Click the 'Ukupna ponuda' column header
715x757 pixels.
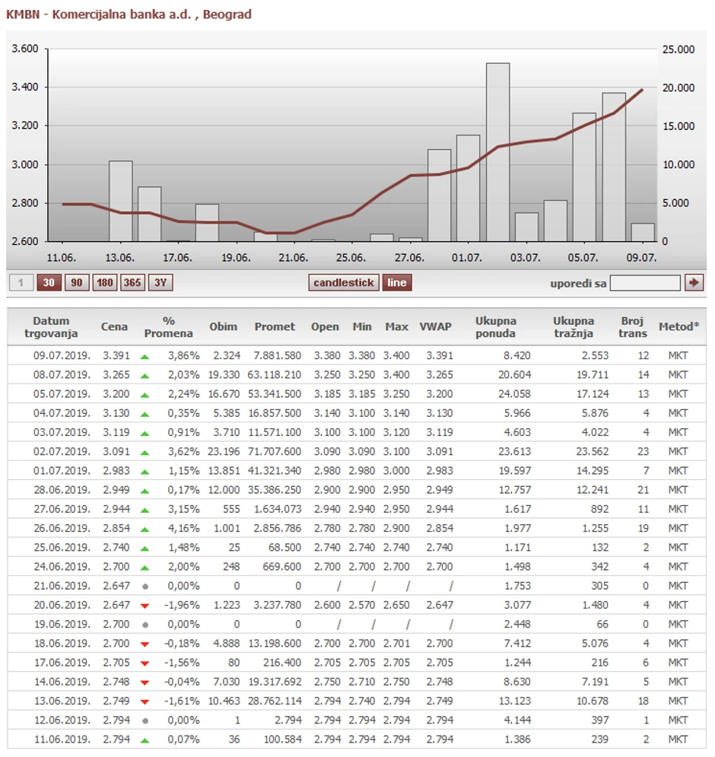[x=496, y=327]
